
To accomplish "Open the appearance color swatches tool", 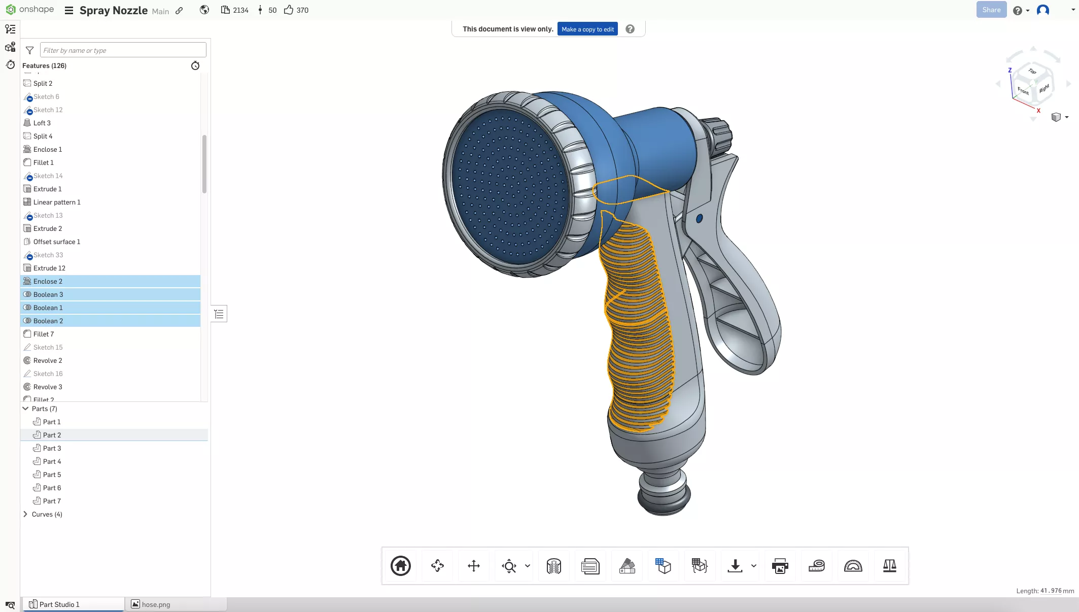I will (x=627, y=566).
